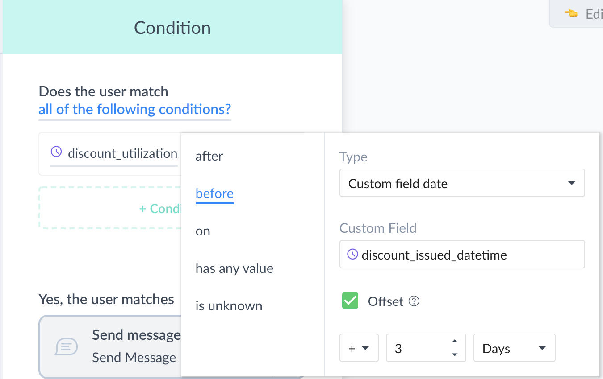Decrease the offset number with down arrow

pyautogui.click(x=455, y=355)
